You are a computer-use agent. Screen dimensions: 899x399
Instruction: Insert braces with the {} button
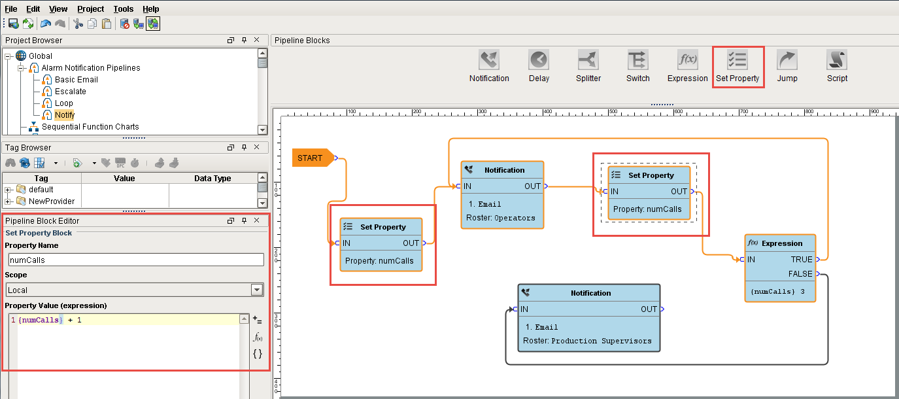tap(258, 354)
